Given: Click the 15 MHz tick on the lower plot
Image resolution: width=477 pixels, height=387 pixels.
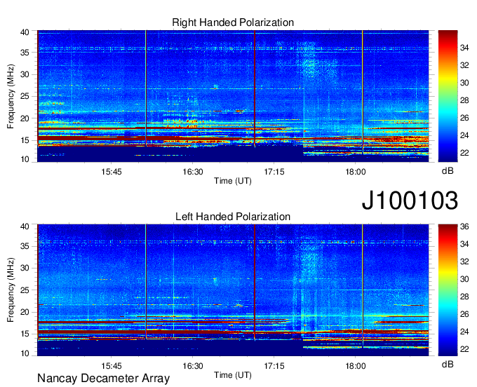Looking at the screenshot, I should (x=25, y=334).
